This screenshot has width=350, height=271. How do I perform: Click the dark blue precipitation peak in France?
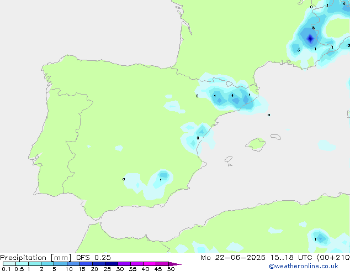(x=310, y=39)
